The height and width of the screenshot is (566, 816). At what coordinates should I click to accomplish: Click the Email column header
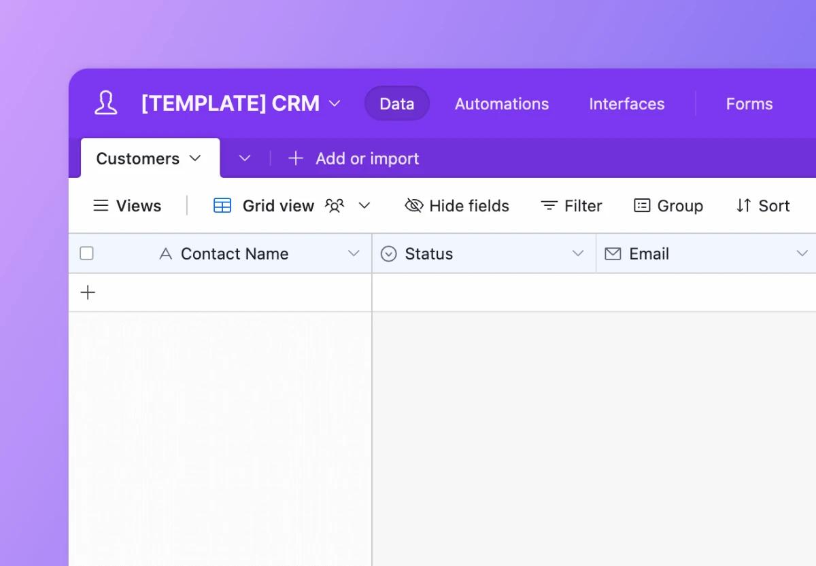[707, 253]
